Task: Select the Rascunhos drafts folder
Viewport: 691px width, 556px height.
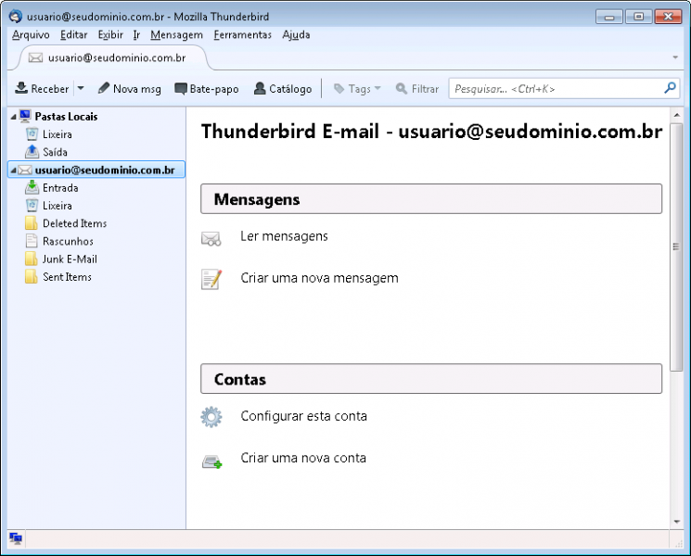Action: pos(68,242)
